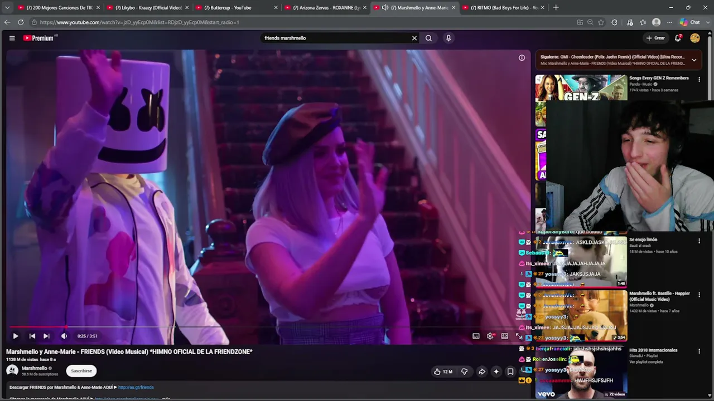Open the Se enojo limón video title
This screenshot has width=714, height=401.
tap(643, 239)
